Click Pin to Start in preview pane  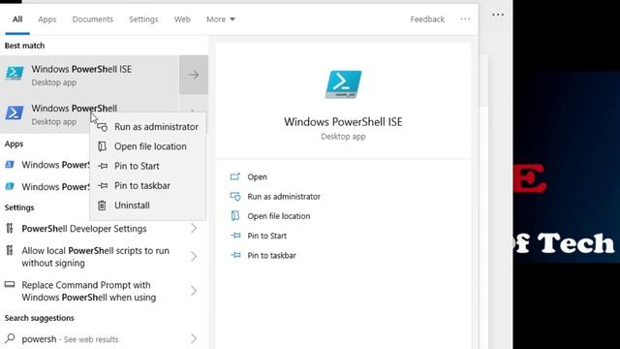tap(267, 236)
